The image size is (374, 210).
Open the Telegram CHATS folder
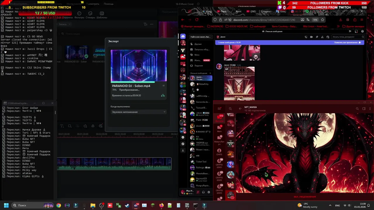(219, 152)
